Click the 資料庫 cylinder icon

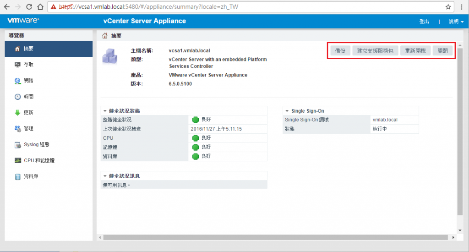[18, 176]
